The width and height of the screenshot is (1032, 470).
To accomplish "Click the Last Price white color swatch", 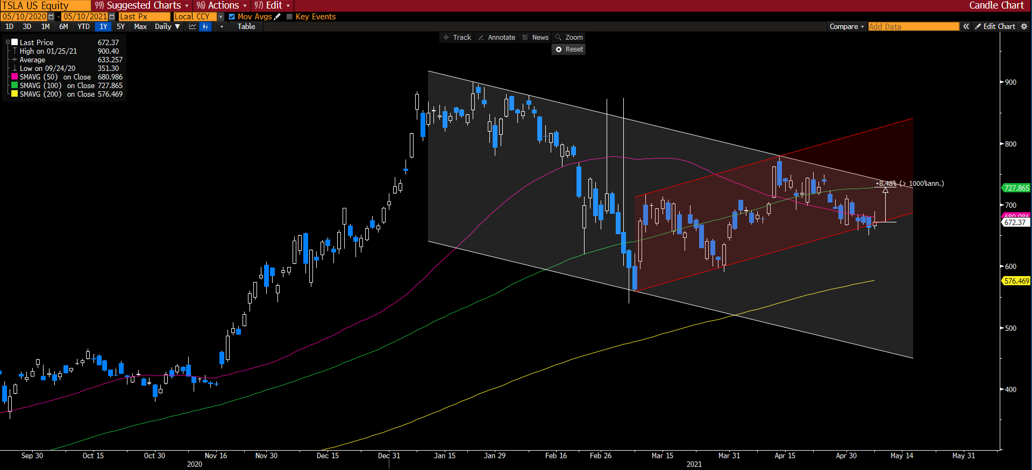I will [15, 42].
